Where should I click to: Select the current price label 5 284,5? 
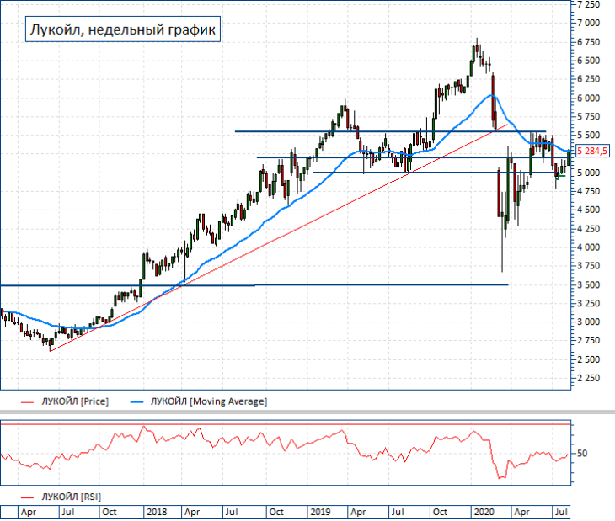pos(592,151)
